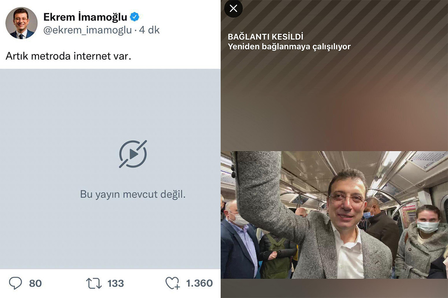
Task: Open the @ekrem_imamoglu handle link
Action: pos(88,31)
